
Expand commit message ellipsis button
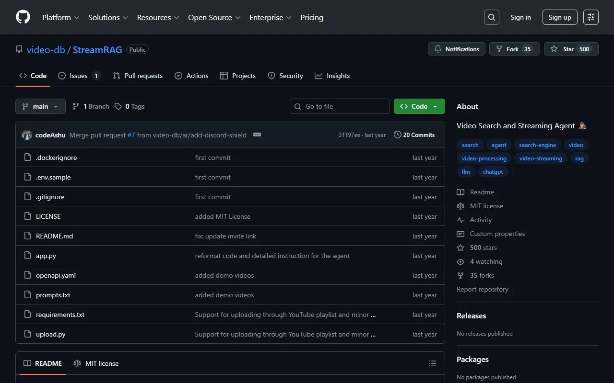[257, 135]
